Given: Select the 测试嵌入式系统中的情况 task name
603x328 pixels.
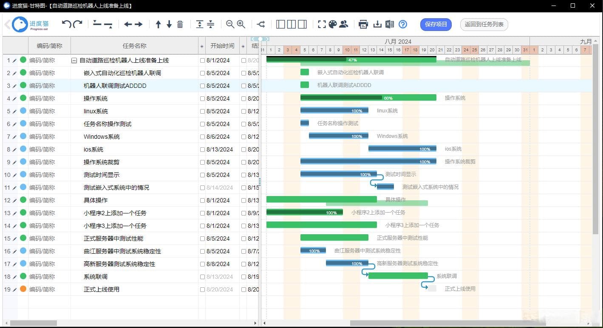Looking at the screenshot, I should click(x=116, y=188).
